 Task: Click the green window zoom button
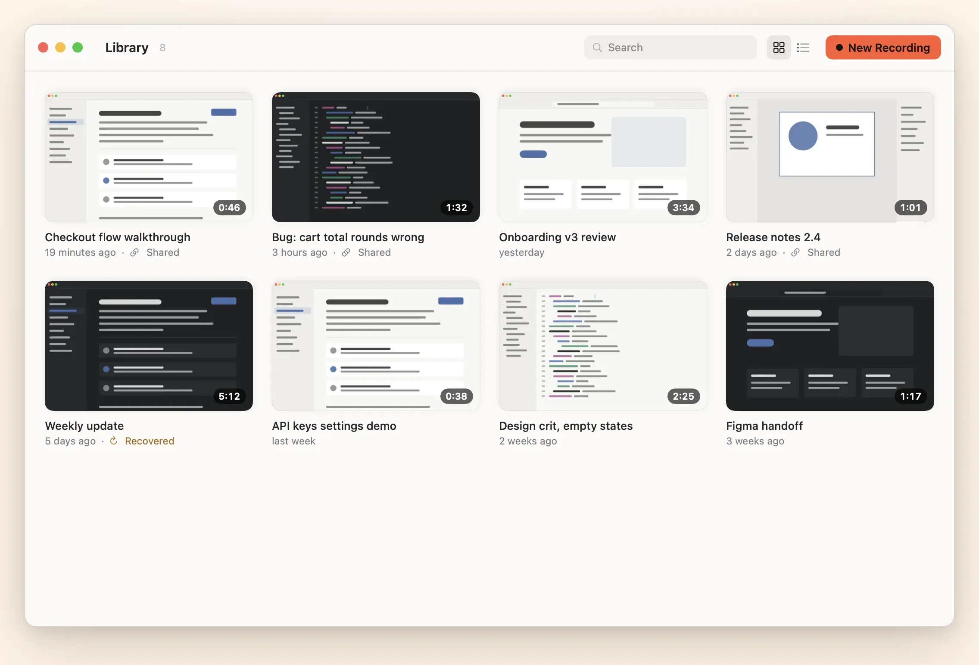(x=78, y=47)
